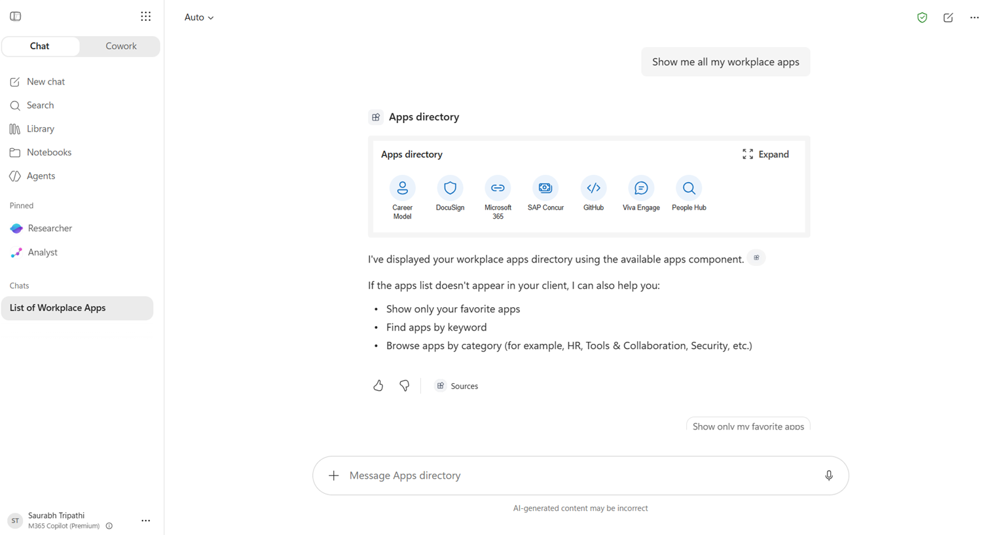This screenshot has height=535, width=990.
Task: Click the info icon next to M365 Copilot (Premium)
Action: tap(109, 526)
